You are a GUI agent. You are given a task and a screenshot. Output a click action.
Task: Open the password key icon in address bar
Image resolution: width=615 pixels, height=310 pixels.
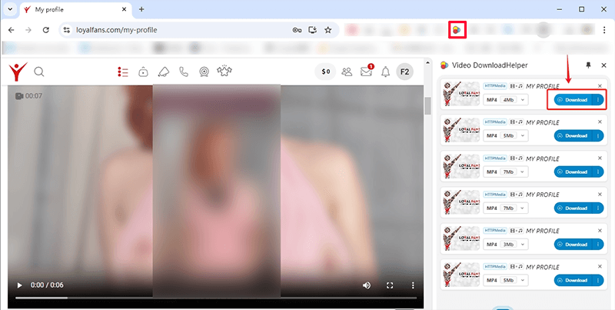click(297, 30)
